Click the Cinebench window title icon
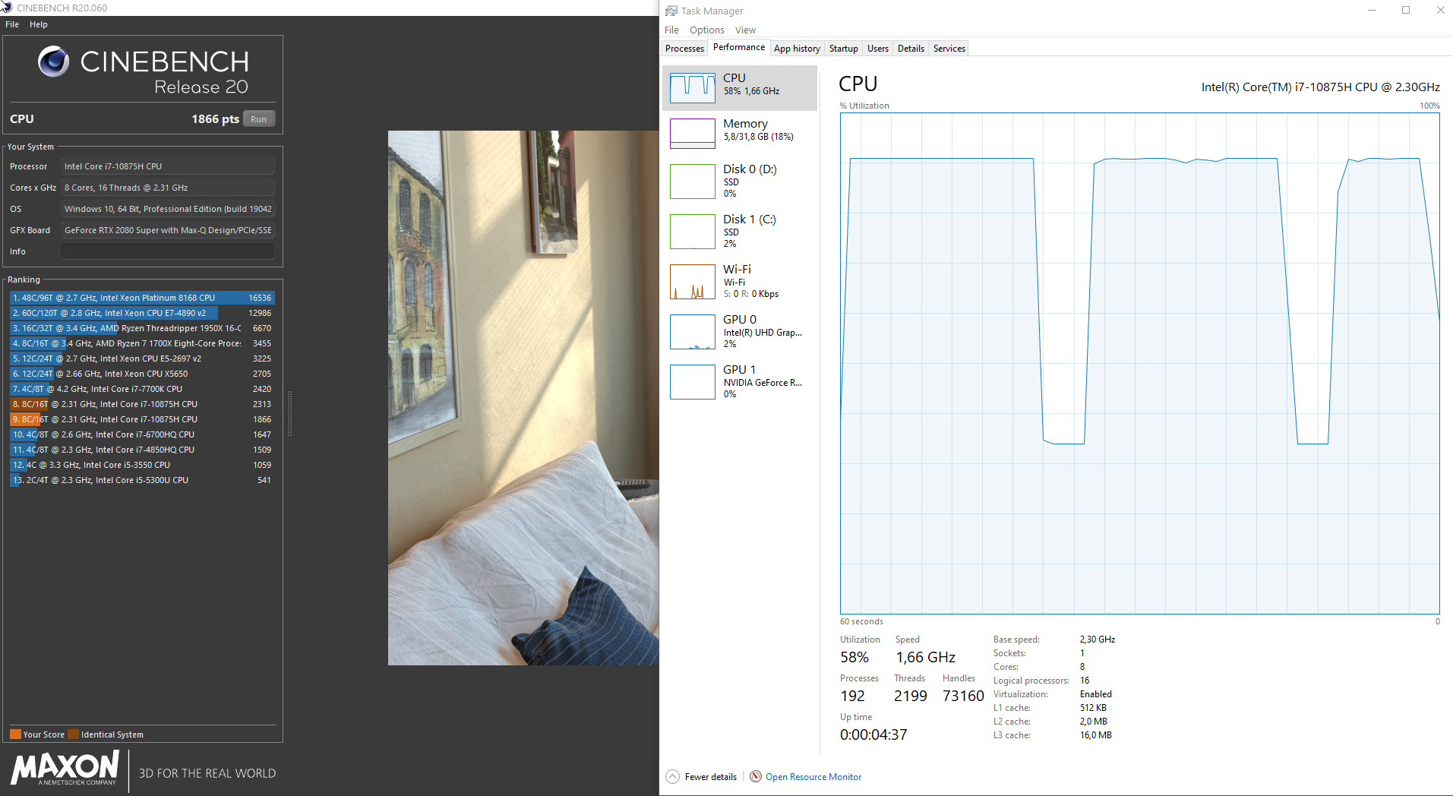The image size is (1453, 796). 7,7
